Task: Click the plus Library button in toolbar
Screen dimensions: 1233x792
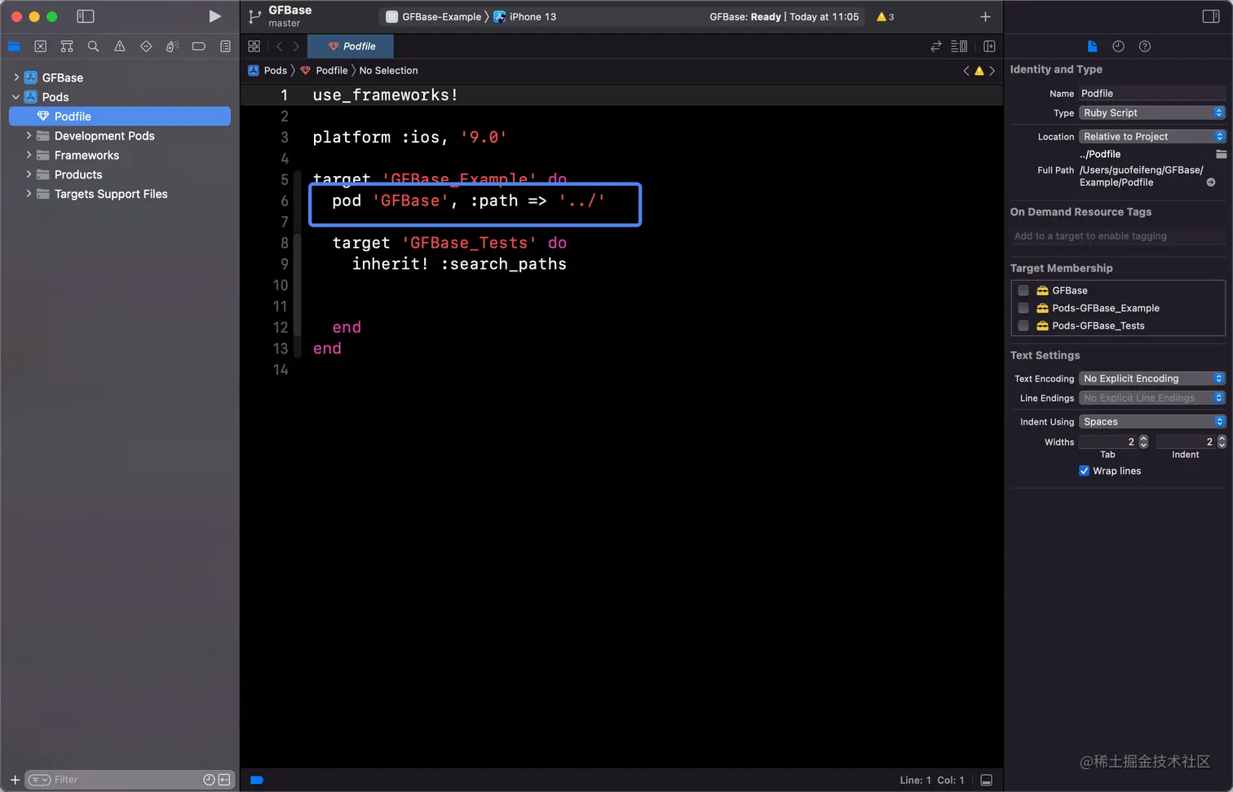Action: click(985, 16)
